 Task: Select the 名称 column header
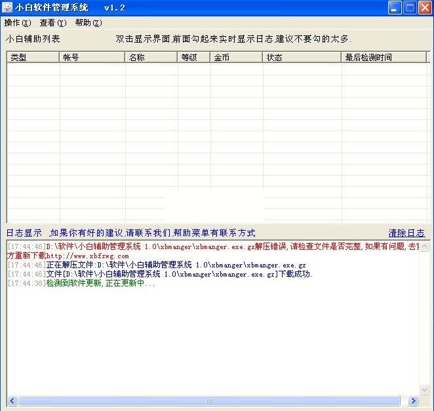151,58
